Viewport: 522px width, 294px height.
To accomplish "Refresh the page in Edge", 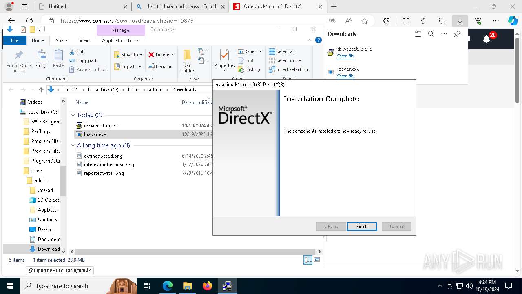I will tap(29, 21).
